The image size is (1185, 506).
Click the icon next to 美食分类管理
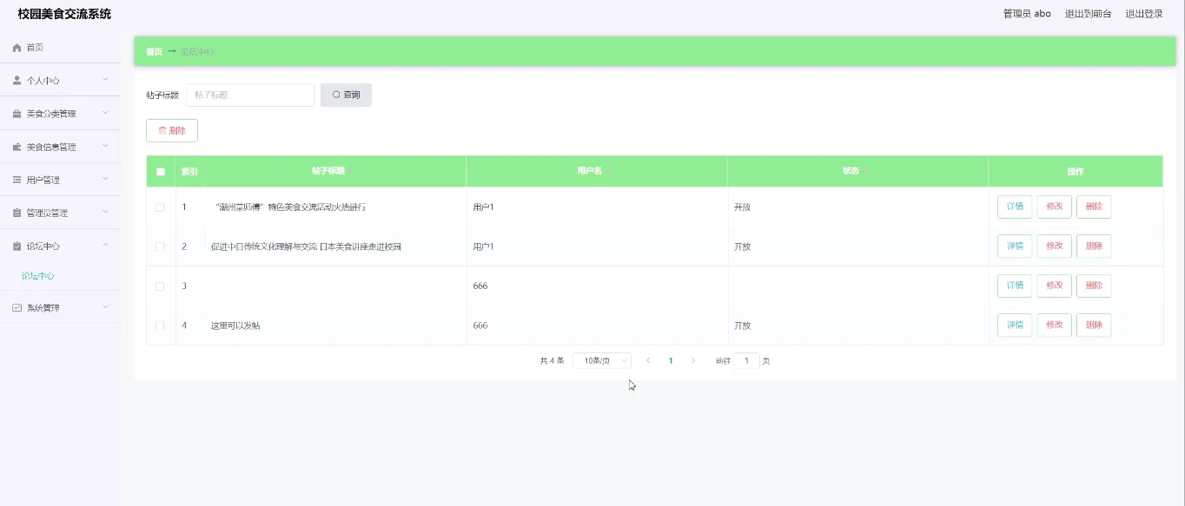pos(17,114)
